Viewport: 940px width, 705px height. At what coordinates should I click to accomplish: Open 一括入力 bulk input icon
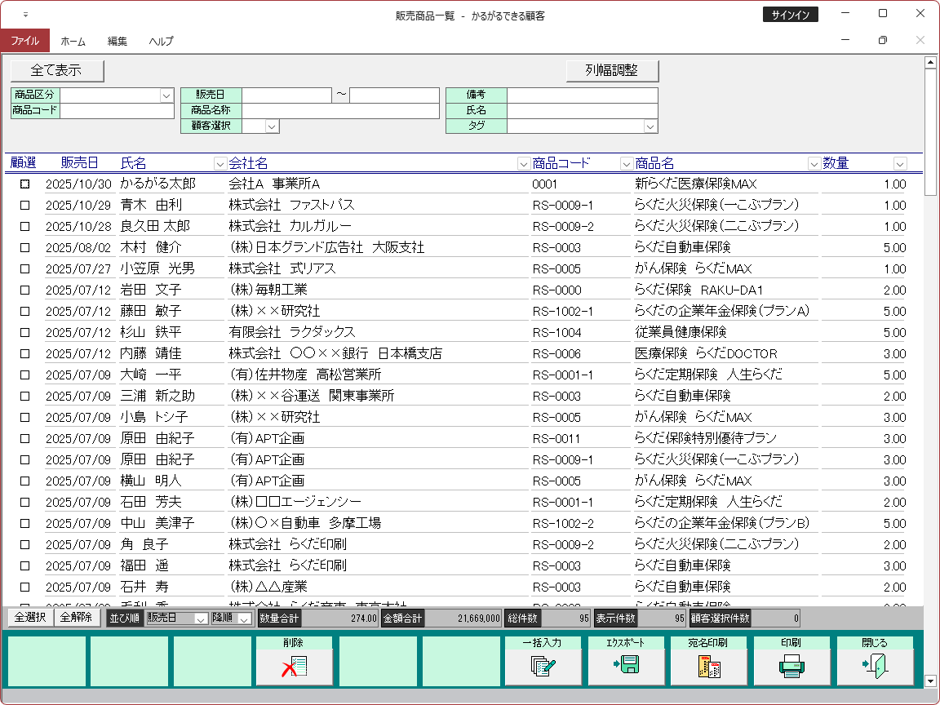(x=543, y=667)
